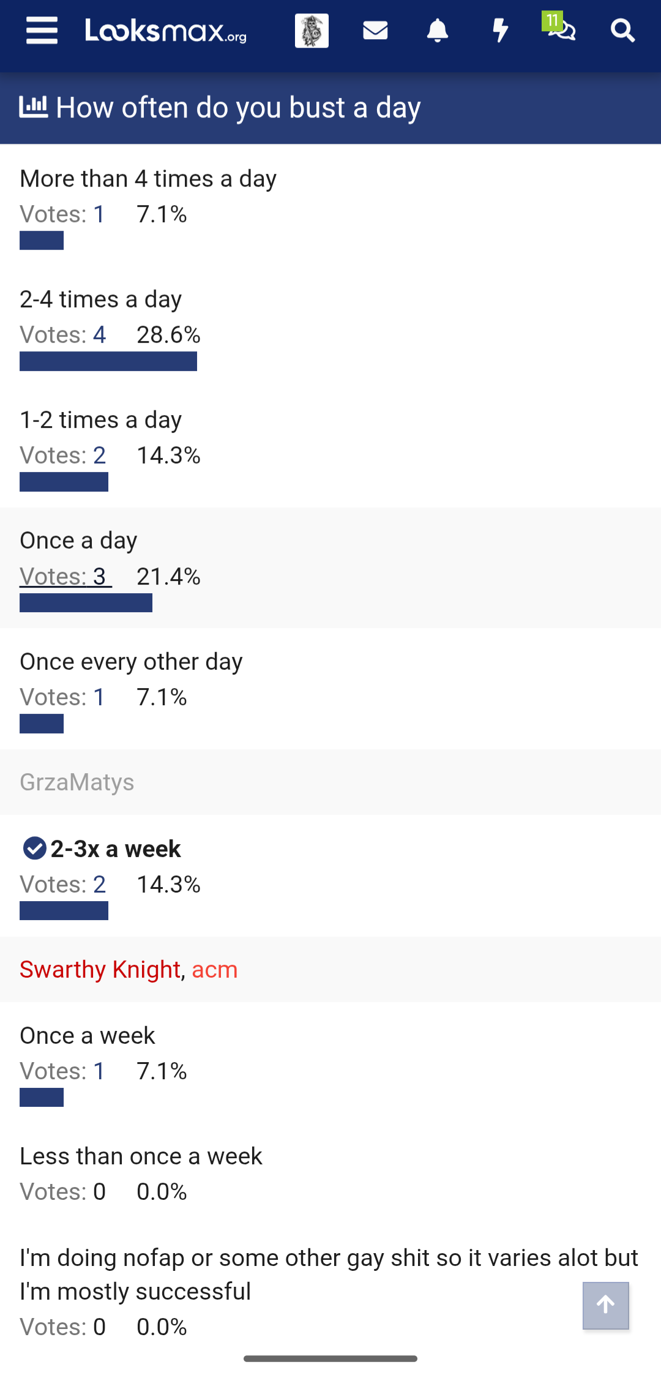
Task: Open the user avatar profile thumbnail
Action: point(312,30)
